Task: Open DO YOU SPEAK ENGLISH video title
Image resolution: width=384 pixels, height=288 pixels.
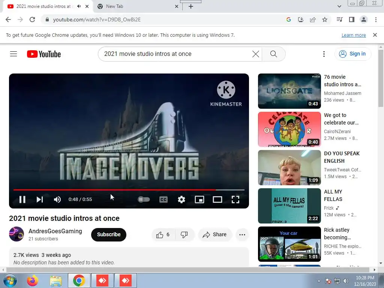Action: coord(342,157)
